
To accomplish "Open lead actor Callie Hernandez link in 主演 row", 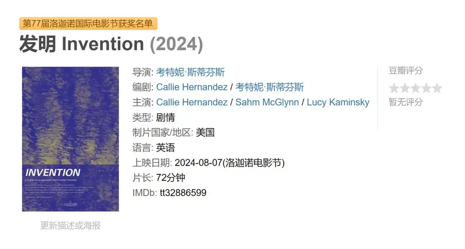I will [192, 102].
